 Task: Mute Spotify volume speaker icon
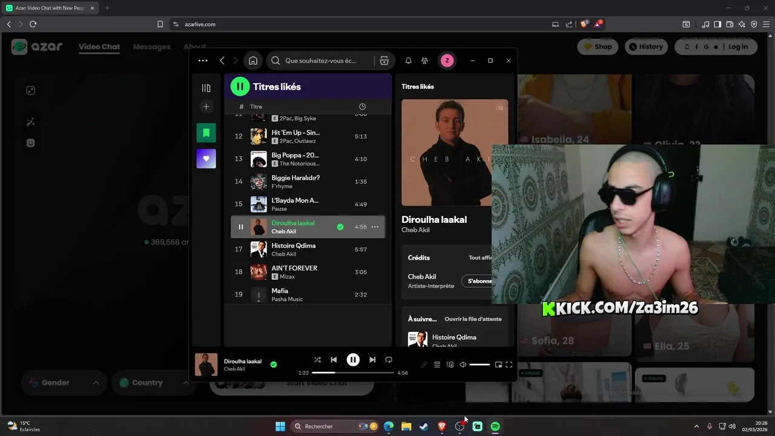click(x=463, y=365)
